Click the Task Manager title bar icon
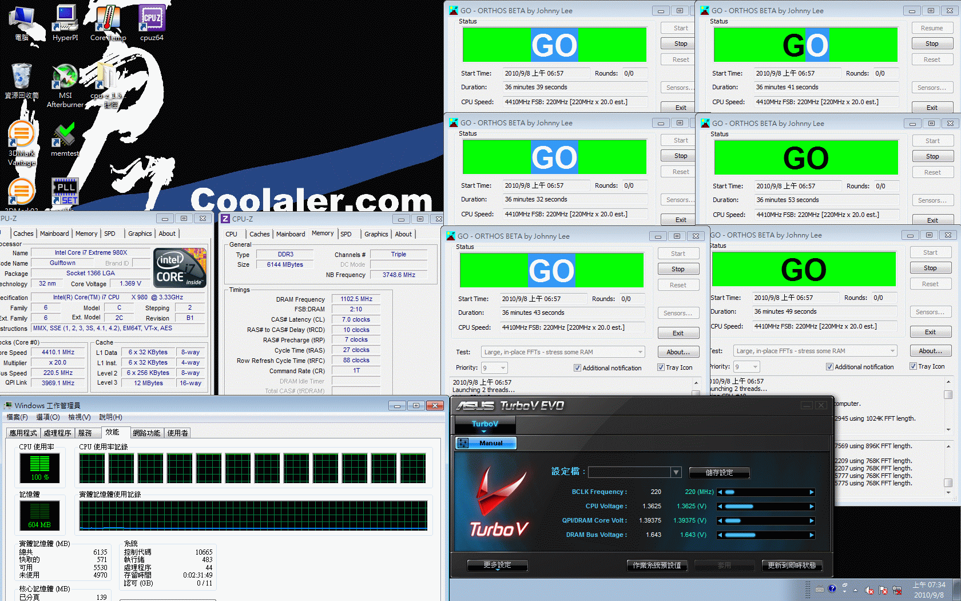This screenshot has height=601, width=961. point(8,405)
